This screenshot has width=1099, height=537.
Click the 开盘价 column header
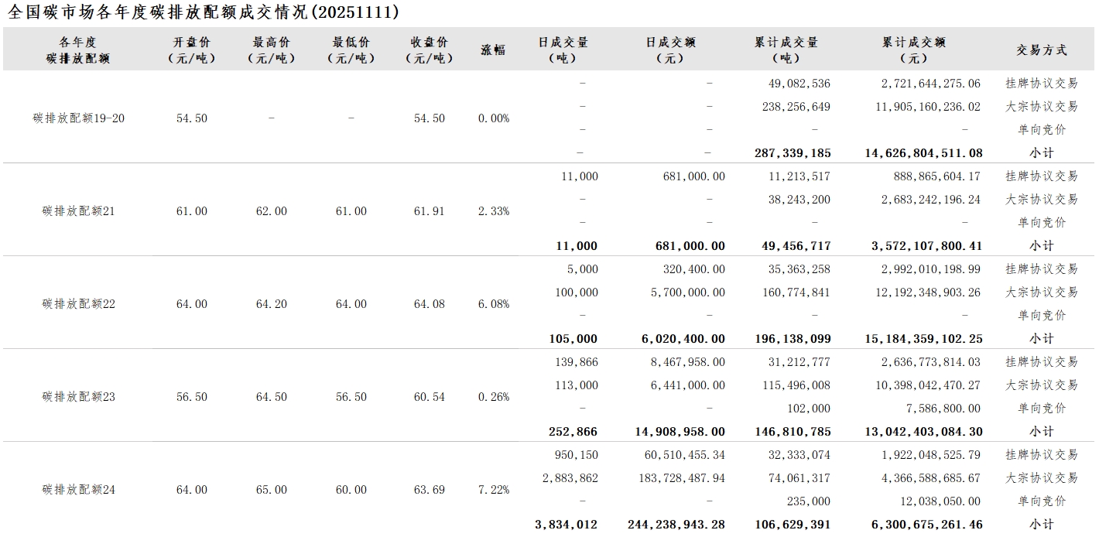tap(191, 50)
